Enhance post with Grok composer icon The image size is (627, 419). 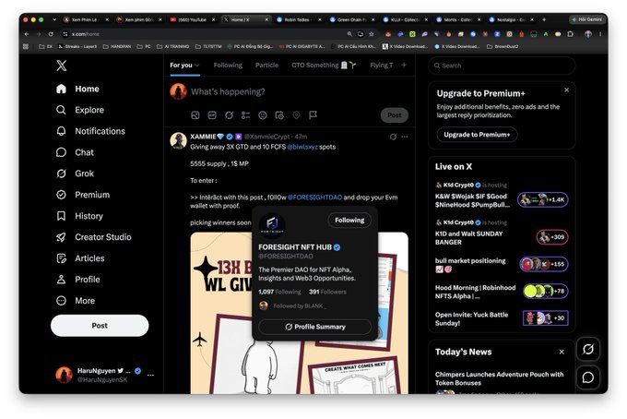point(229,115)
